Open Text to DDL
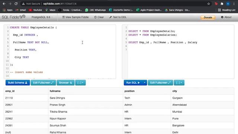238x134 pixels. [x=118, y=17]
